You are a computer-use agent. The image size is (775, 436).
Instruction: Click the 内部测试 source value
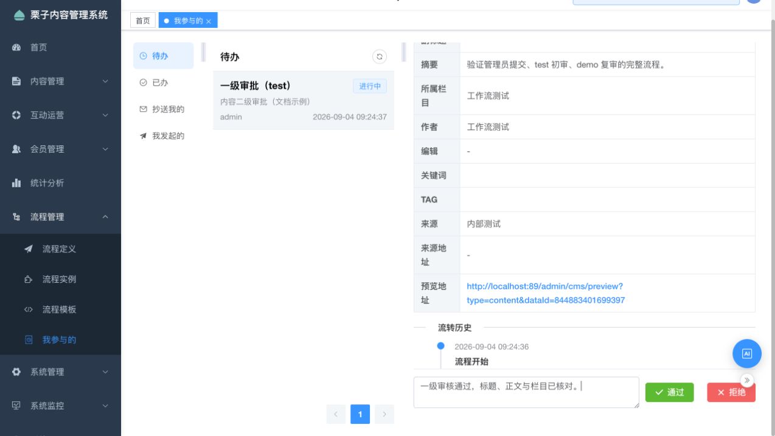pyautogui.click(x=484, y=224)
